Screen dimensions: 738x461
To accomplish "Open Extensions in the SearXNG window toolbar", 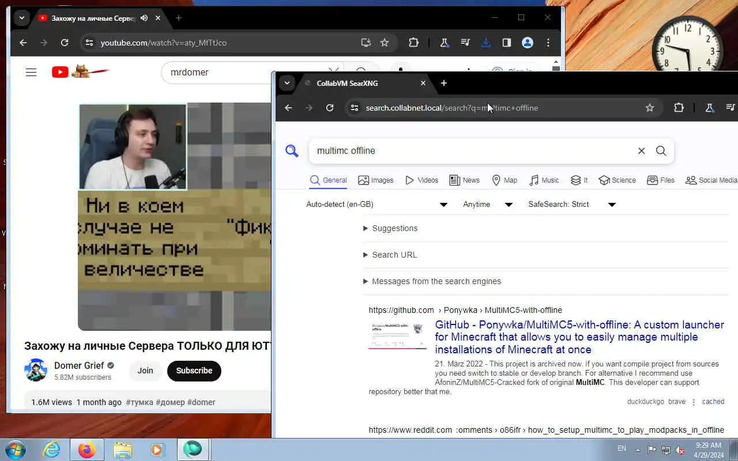I will pyautogui.click(x=679, y=108).
